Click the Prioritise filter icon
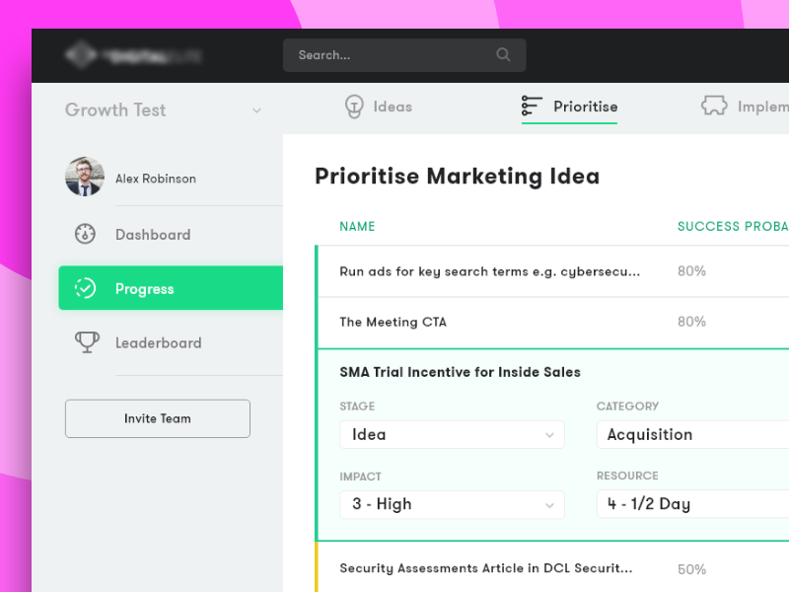The height and width of the screenshot is (592, 789). (x=531, y=106)
